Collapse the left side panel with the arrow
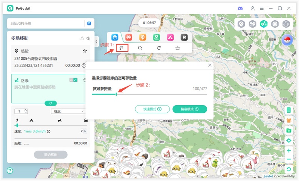This screenshot has width=299, height=181. click(x=96, y=41)
